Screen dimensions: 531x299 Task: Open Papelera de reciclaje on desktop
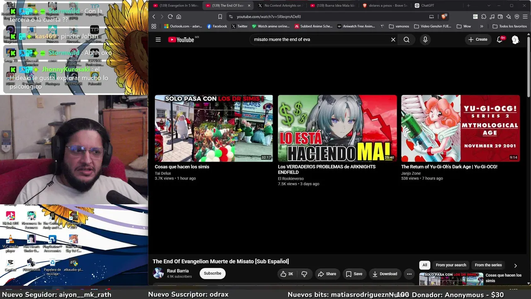pos(52,267)
